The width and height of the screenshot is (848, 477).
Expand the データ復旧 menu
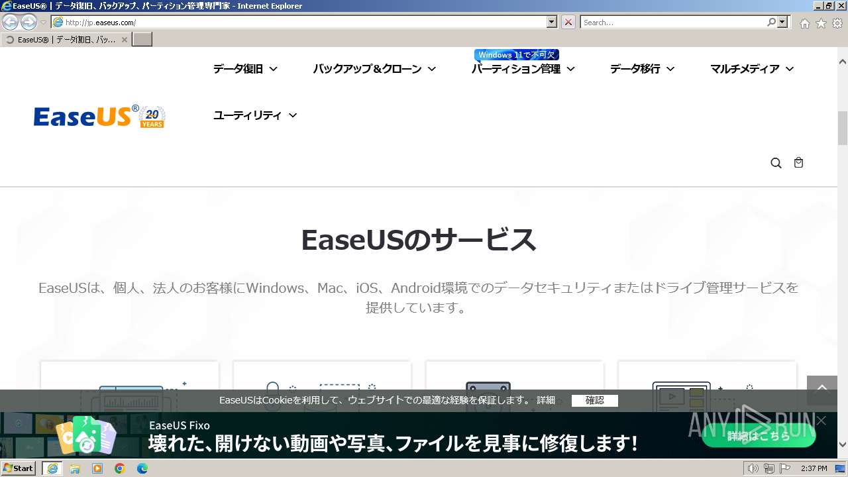click(245, 69)
